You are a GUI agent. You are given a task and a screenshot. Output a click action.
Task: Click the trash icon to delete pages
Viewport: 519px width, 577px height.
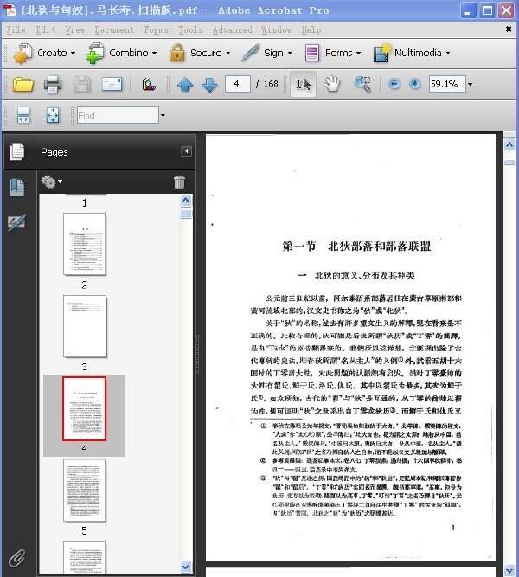point(179,182)
